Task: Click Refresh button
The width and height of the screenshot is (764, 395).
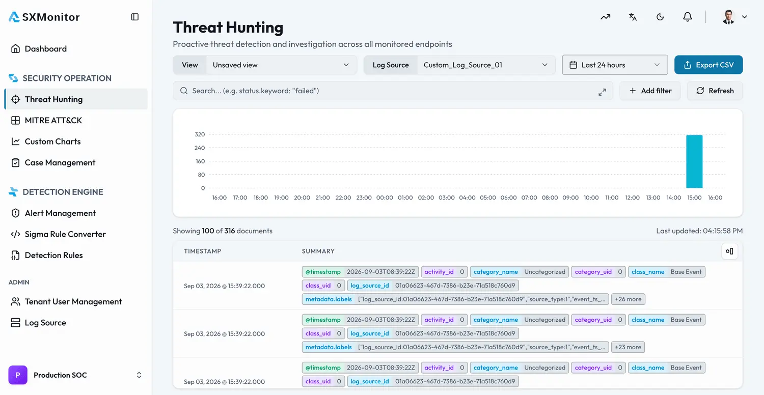Action: 715,91
